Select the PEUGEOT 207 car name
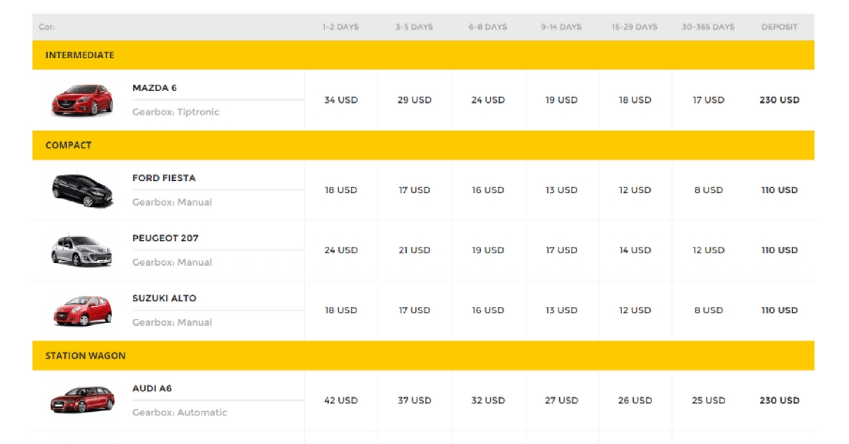849x444 pixels. pyautogui.click(x=165, y=238)
